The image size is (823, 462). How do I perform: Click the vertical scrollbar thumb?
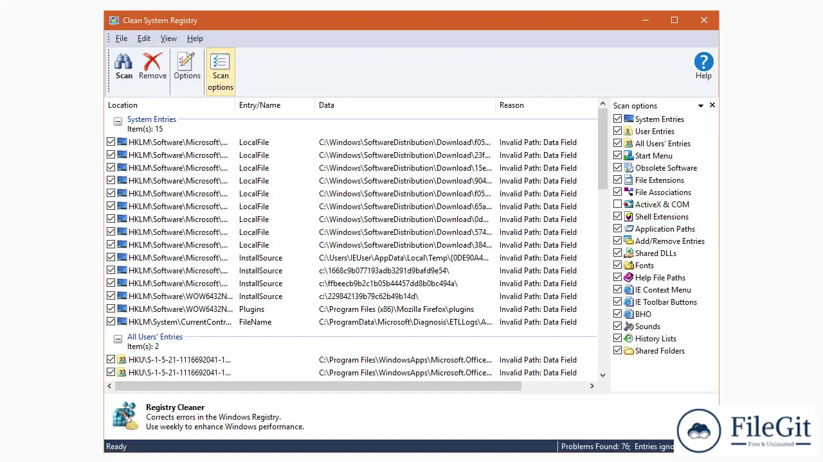[x=602, y=149]
